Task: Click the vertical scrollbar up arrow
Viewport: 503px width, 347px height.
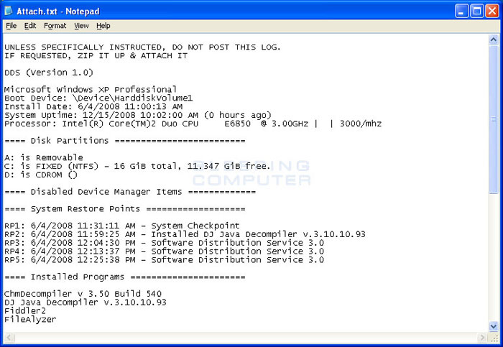Action: [494, 40]
